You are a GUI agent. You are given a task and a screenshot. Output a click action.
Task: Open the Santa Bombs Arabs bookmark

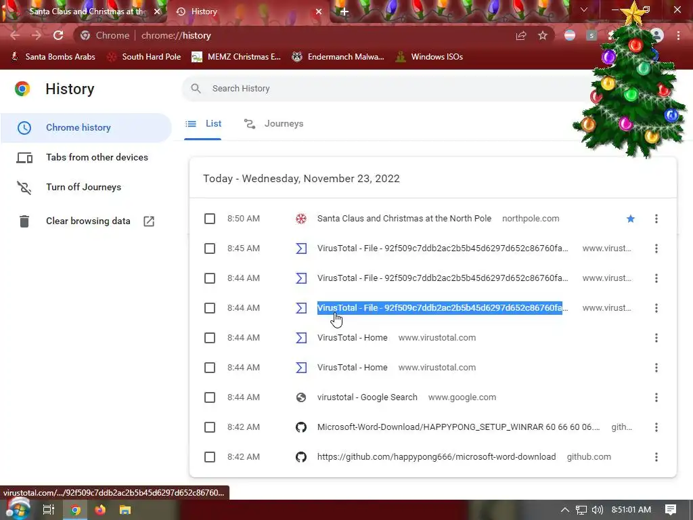pyautogui.click(x=53, y=57)
